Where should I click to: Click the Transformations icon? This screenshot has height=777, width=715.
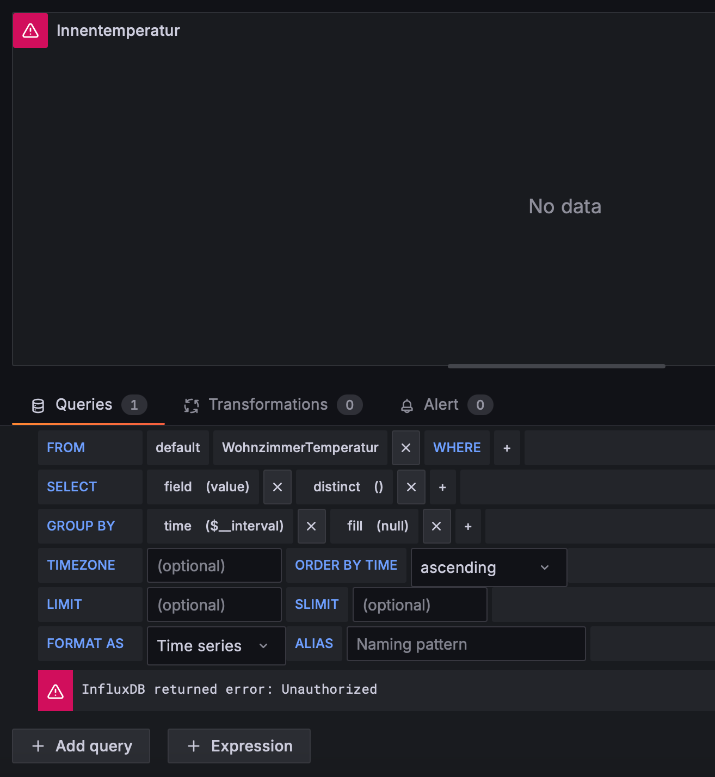pyautogui.click(x=192, y=405)
